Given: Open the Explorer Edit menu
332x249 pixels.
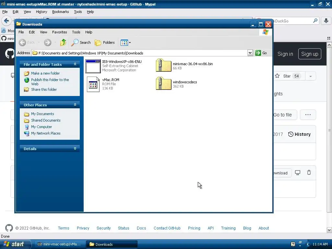Looking at the screenshot, I should click(x=32, y=32).
